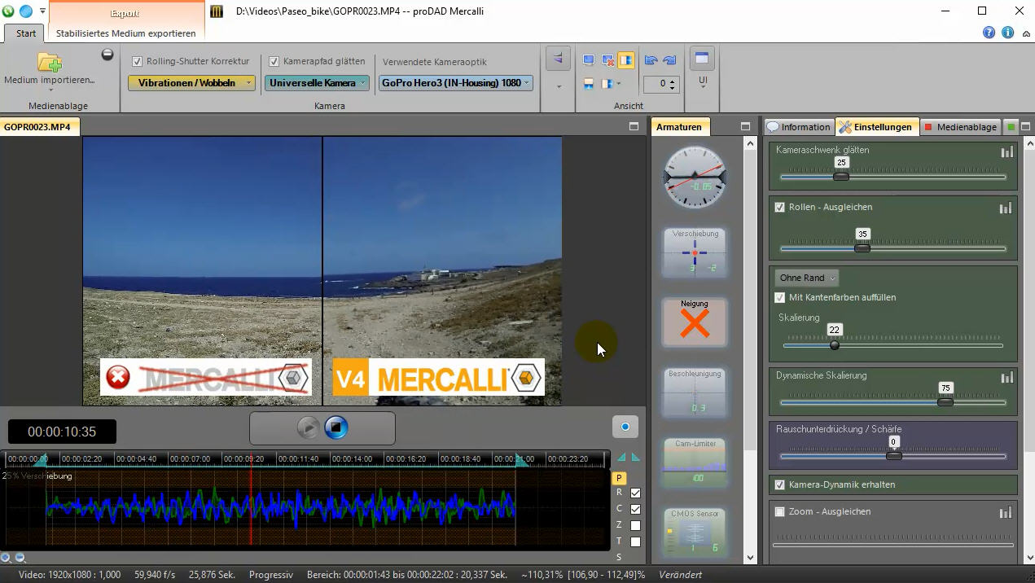The width and height of the screenshot is (1035, 583).
Task: Click Dynamische Skalierung slider handle at 75
Action: click(x=945, y=402)
